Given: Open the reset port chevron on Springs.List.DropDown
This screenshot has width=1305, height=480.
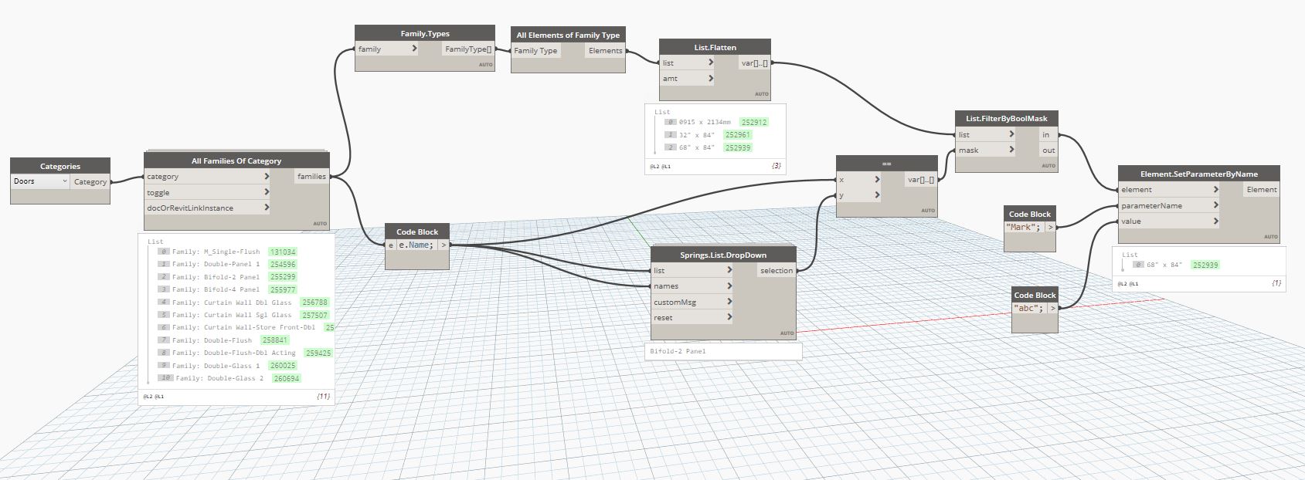Looking at the screenshot, I should (729, 317).
